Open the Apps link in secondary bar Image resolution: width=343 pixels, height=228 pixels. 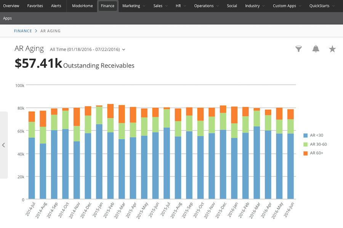tap(7, 18)
